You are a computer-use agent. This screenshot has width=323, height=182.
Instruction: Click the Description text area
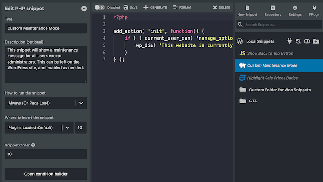pyautogui.click(x=46, y=64)
